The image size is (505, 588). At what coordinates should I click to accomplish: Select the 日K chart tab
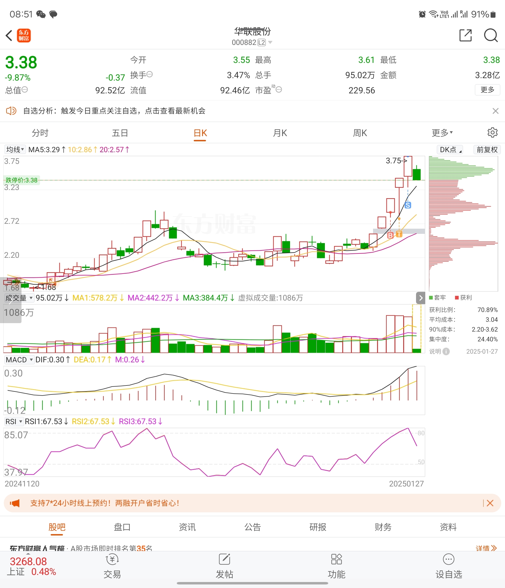pos(200,133)
